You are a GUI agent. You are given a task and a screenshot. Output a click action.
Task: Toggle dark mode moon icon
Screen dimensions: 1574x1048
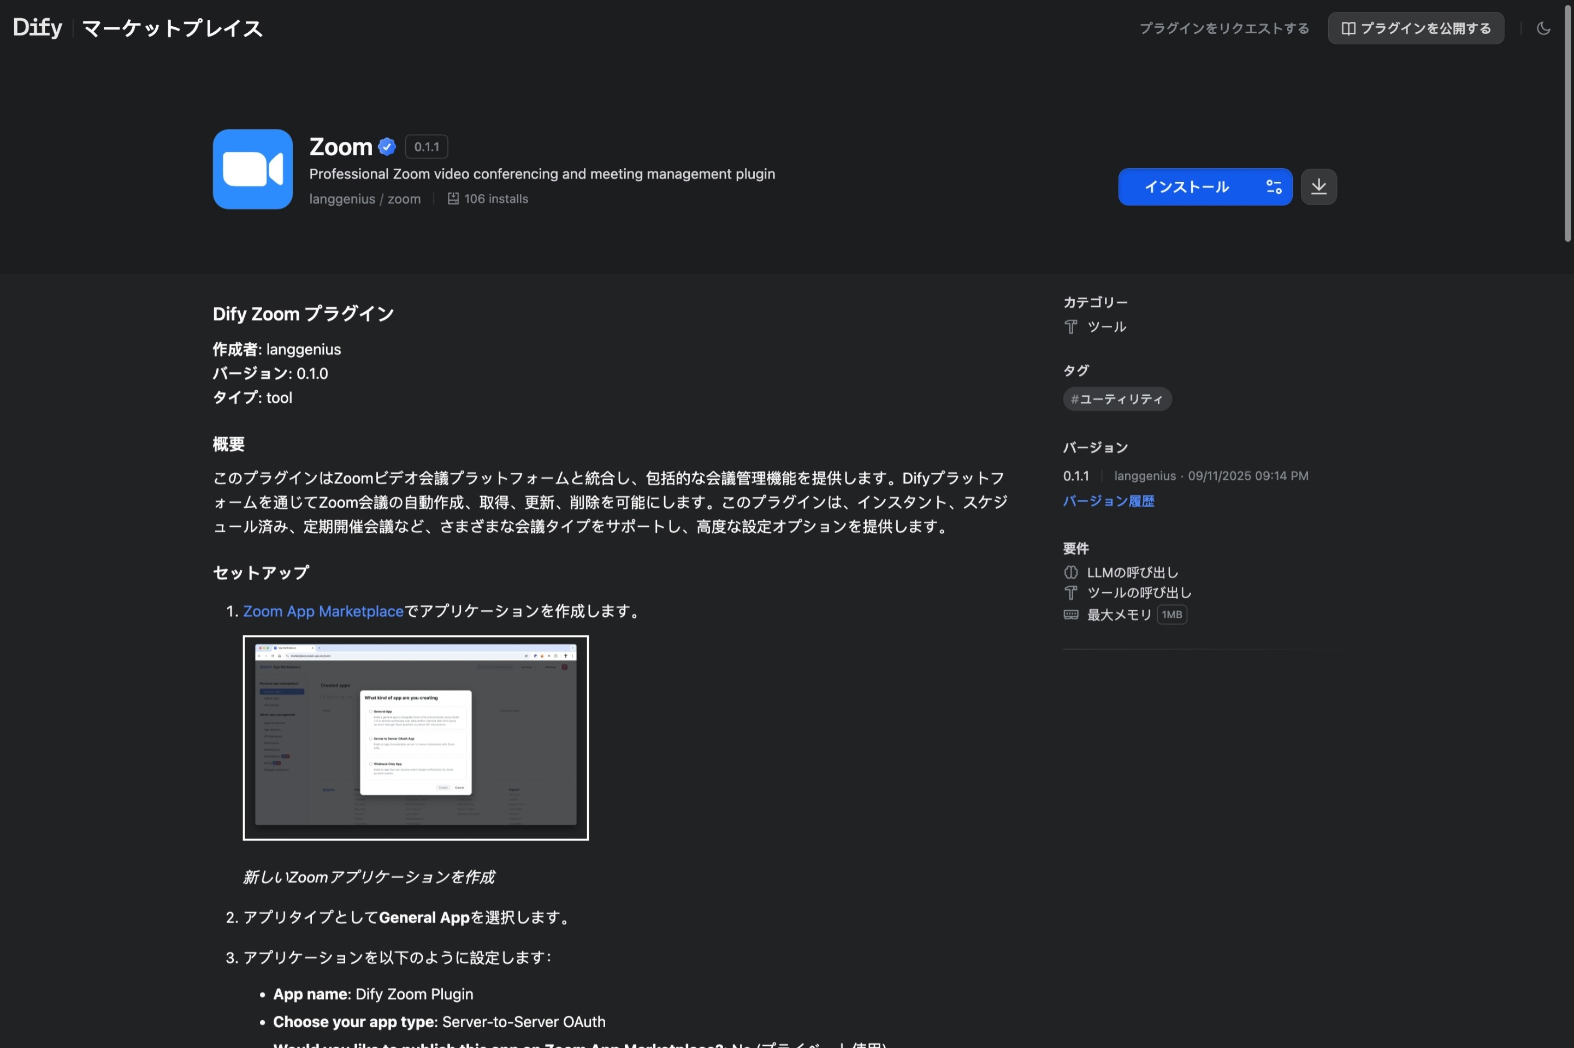click(1543, 28)
